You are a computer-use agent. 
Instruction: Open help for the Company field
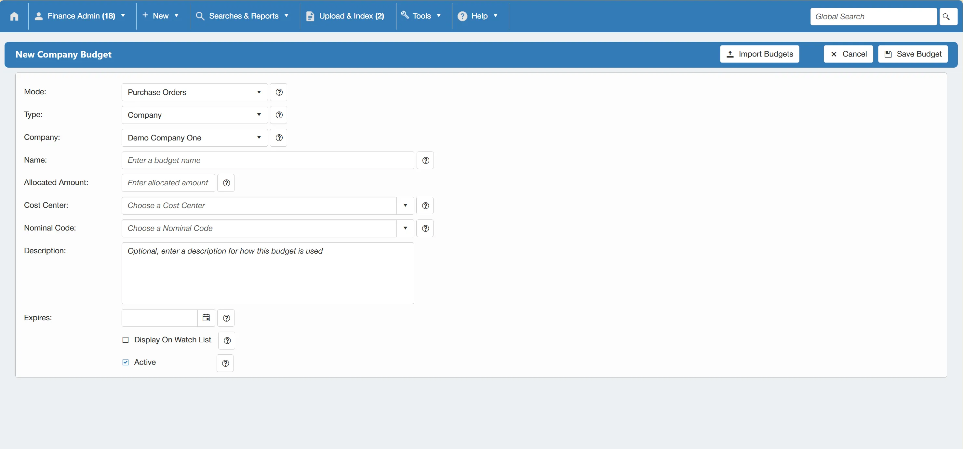tap(278, 138)
